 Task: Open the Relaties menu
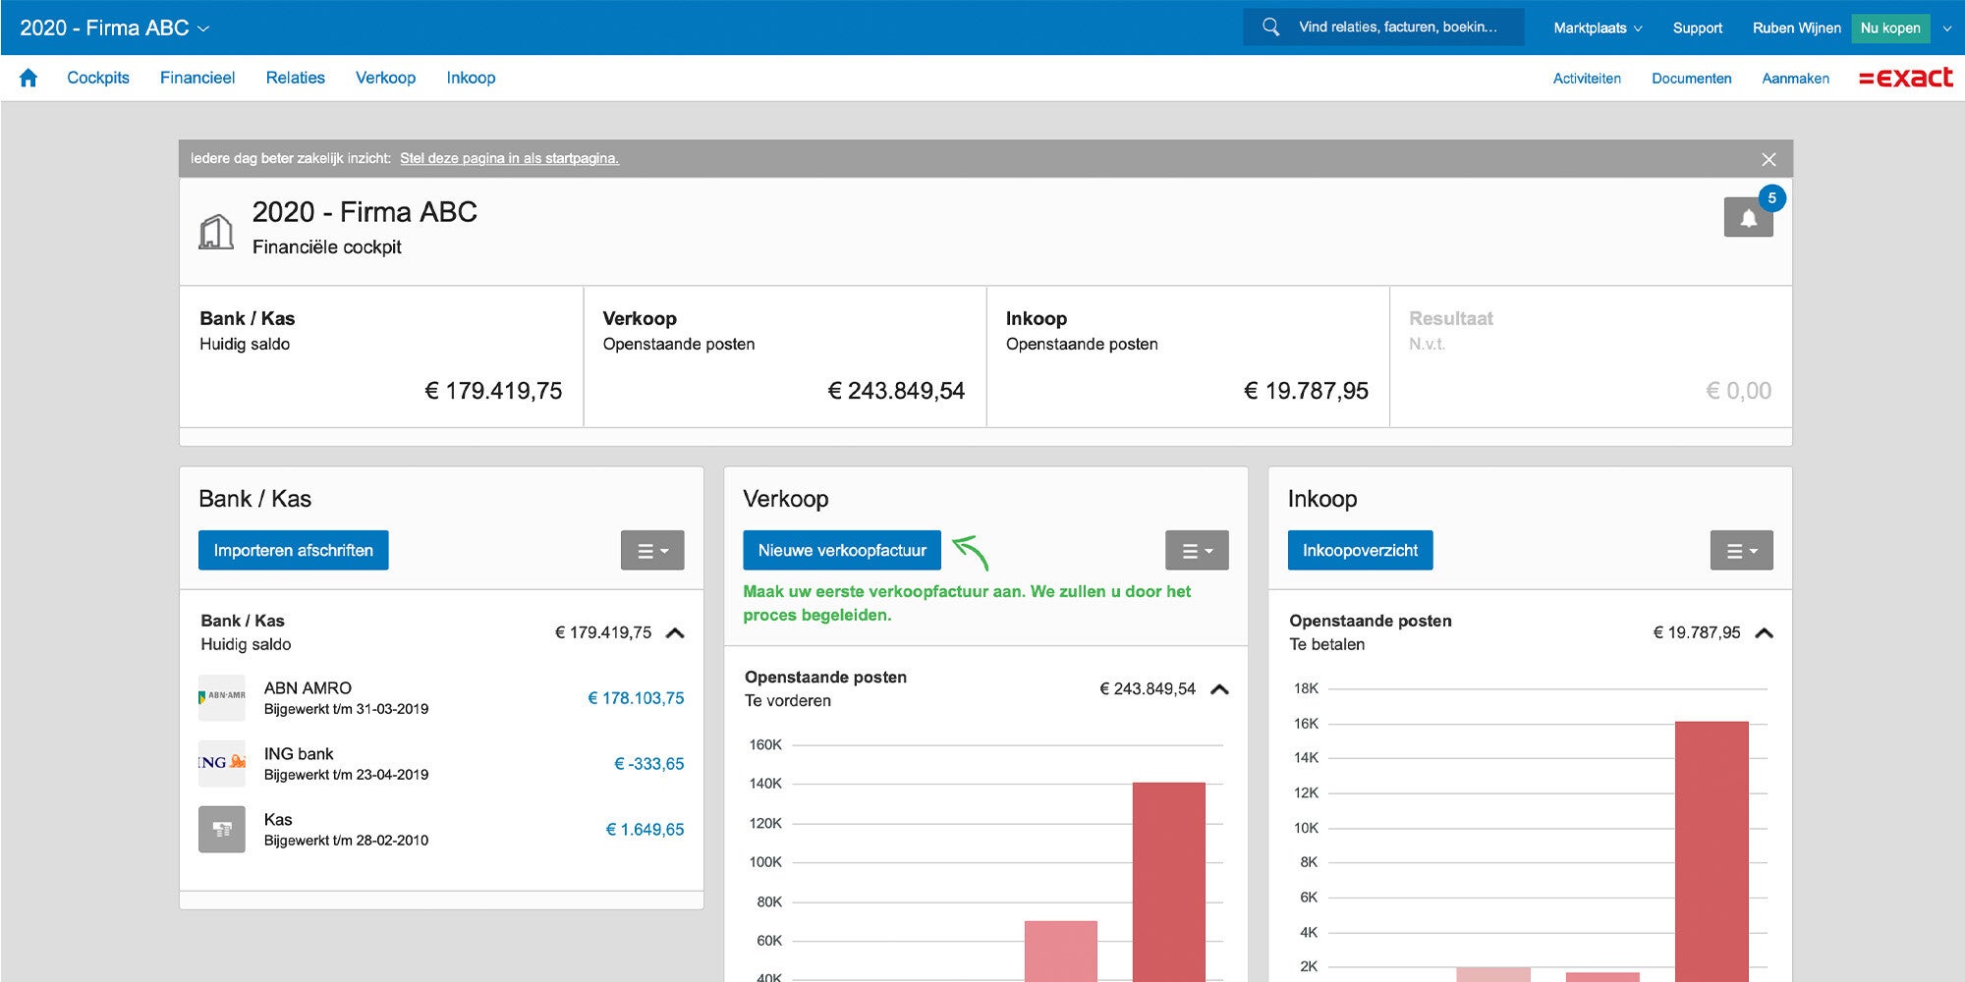click(x=295, y=78)
